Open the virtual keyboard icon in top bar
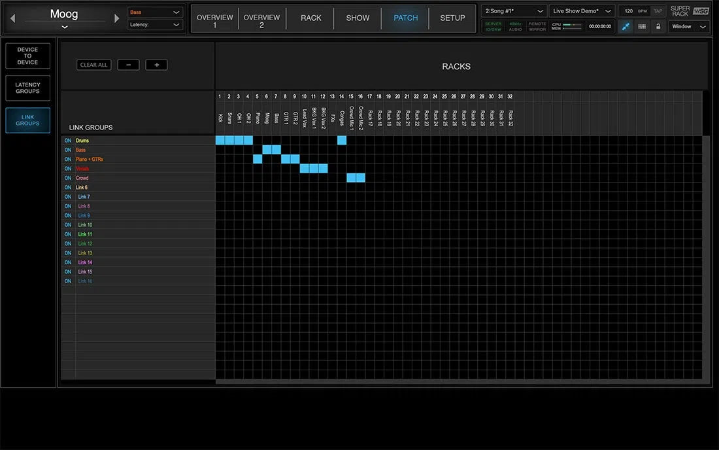Screen dimensions: 719x450 coord(641,26)
